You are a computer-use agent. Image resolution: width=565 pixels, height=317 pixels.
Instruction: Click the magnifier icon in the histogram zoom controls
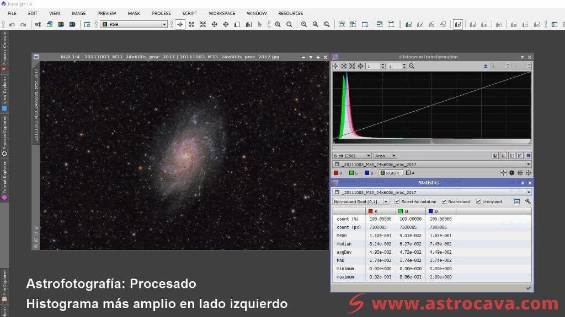tap(412, 65)
